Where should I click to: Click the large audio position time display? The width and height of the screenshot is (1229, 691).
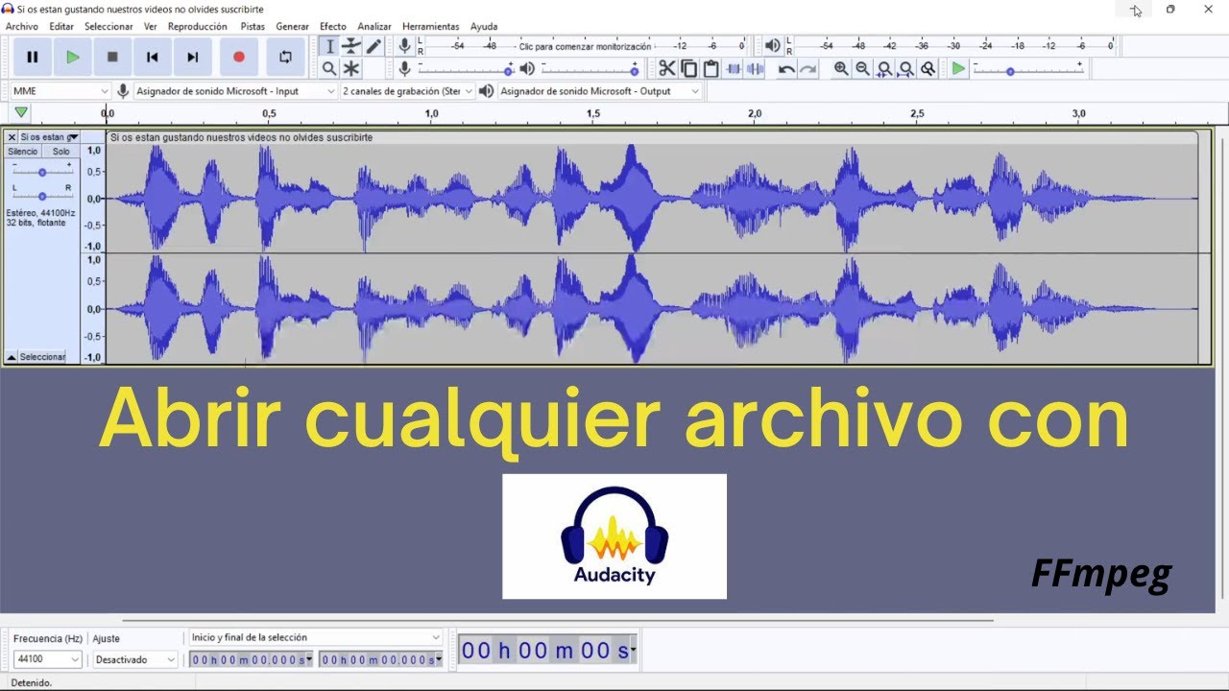[x=547, y=651]
